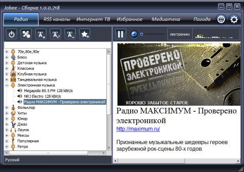Remove radio station antenna-minus icon
Image resolution: width=244 pixels, height=172 pixels.
(70, 34)
